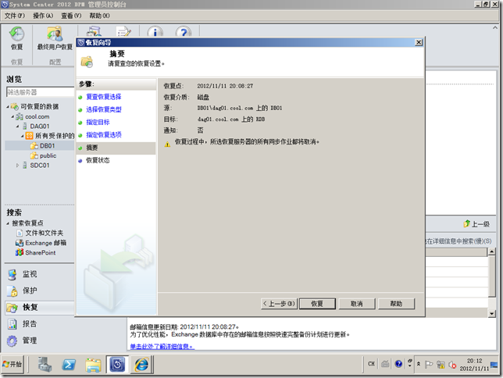Viewport: 503px width, 378px height.
Task: Click the 筛选服务器 filter input field
Action: 40,92
